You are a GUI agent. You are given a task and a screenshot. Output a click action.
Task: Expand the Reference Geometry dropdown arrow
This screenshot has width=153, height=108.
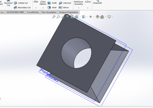[x=79, y=8]
